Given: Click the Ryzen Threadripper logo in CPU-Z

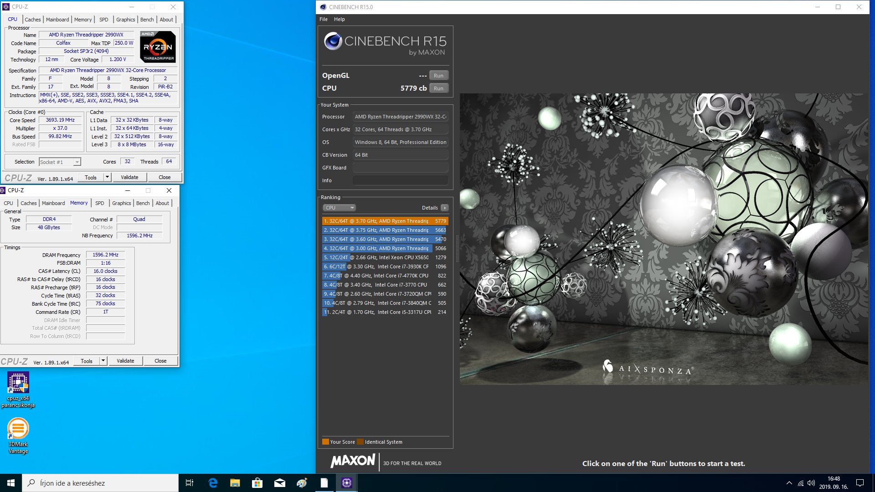Looking at the screenshot, I should pyautogui.click(x=158, y=47).
